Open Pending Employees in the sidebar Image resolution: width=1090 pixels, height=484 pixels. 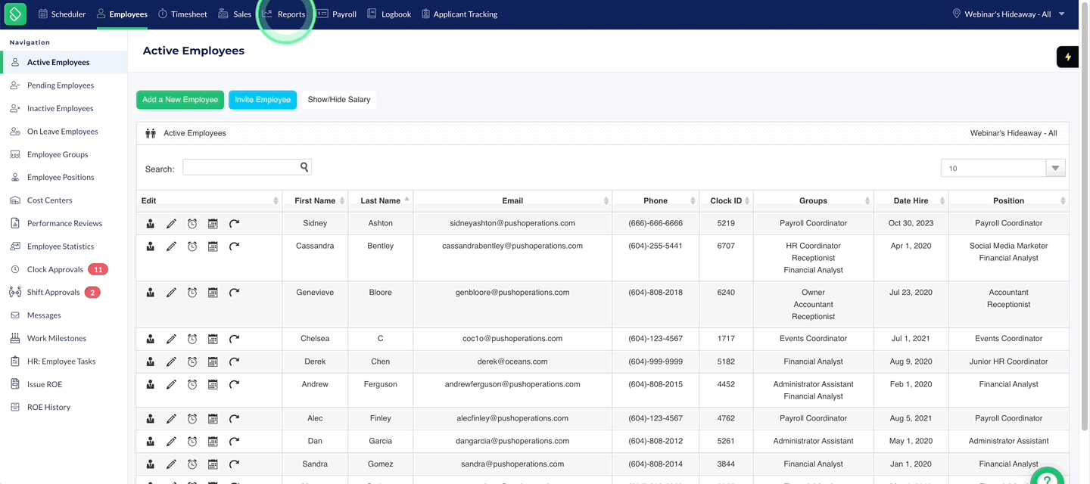tap(61, 85)
